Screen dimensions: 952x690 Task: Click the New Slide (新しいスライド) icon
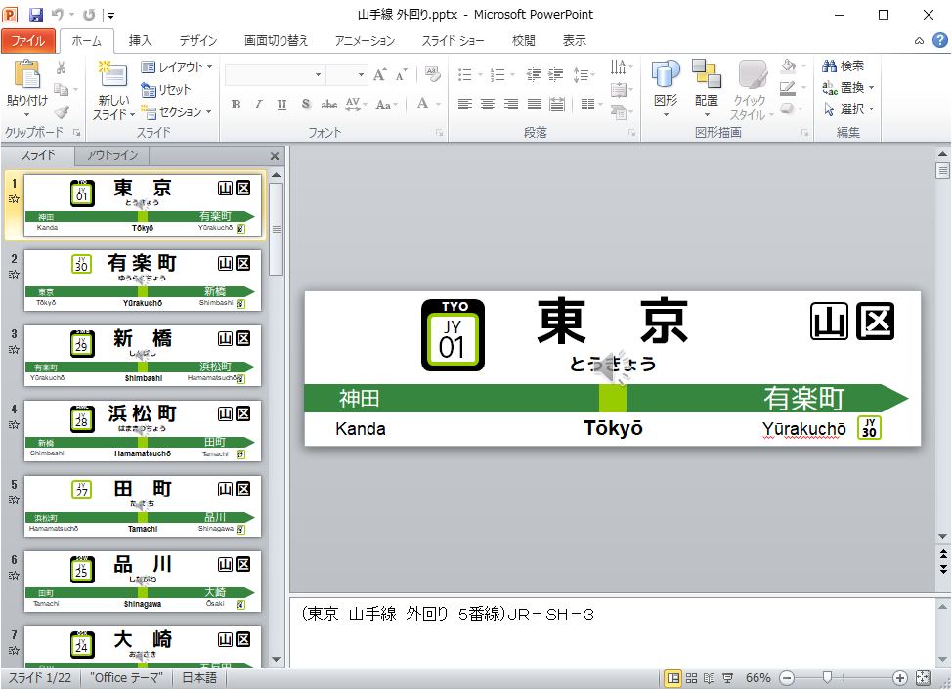click(x=112, y=74)
